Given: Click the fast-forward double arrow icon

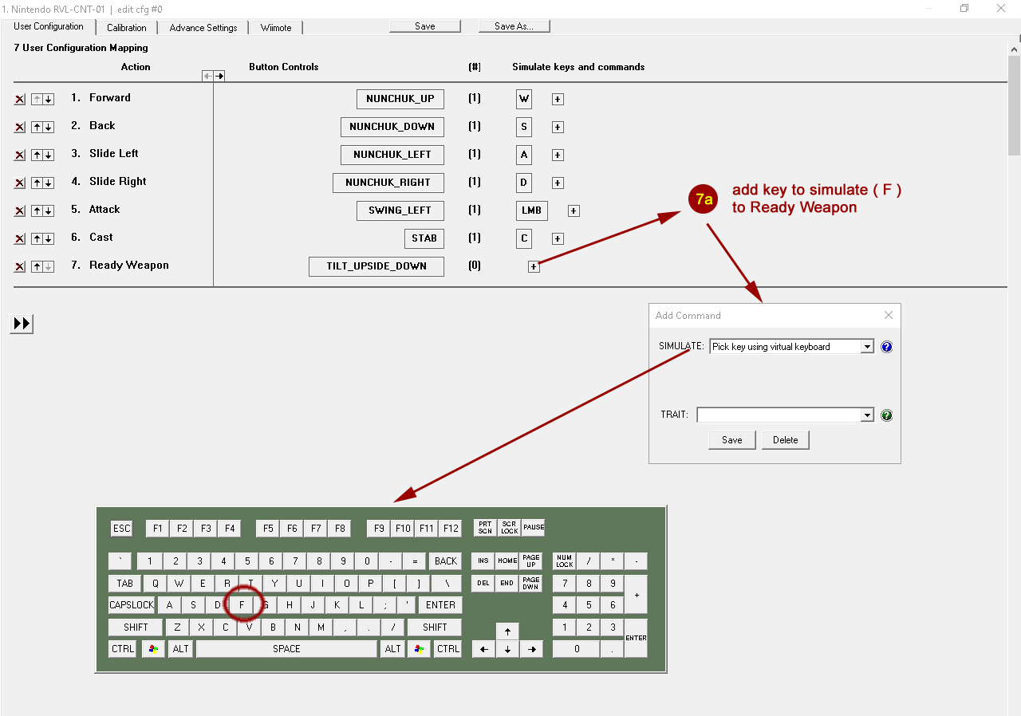Looking at the screenshot, I should (x=22, y=324).
